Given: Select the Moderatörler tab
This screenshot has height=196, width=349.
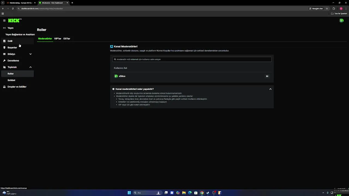Looking at the screenshot, I should tap(45, 39).
